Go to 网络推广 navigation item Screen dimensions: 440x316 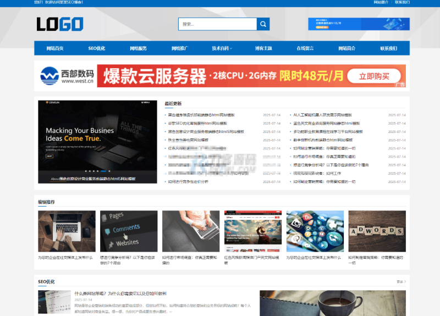click(x=180, y=48)
